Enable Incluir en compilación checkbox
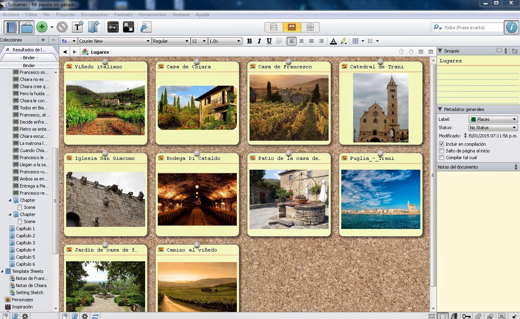Screen dimensions: 520x319 442,144
